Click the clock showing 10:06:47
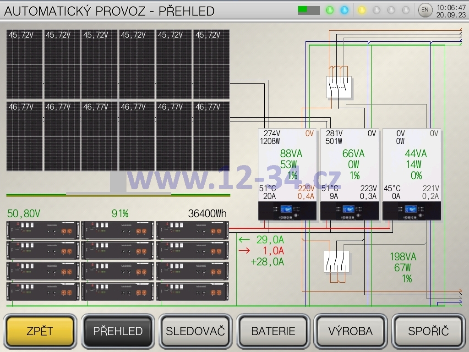The height and width of the screenshot is (352, 469). [x=451, y=7]
